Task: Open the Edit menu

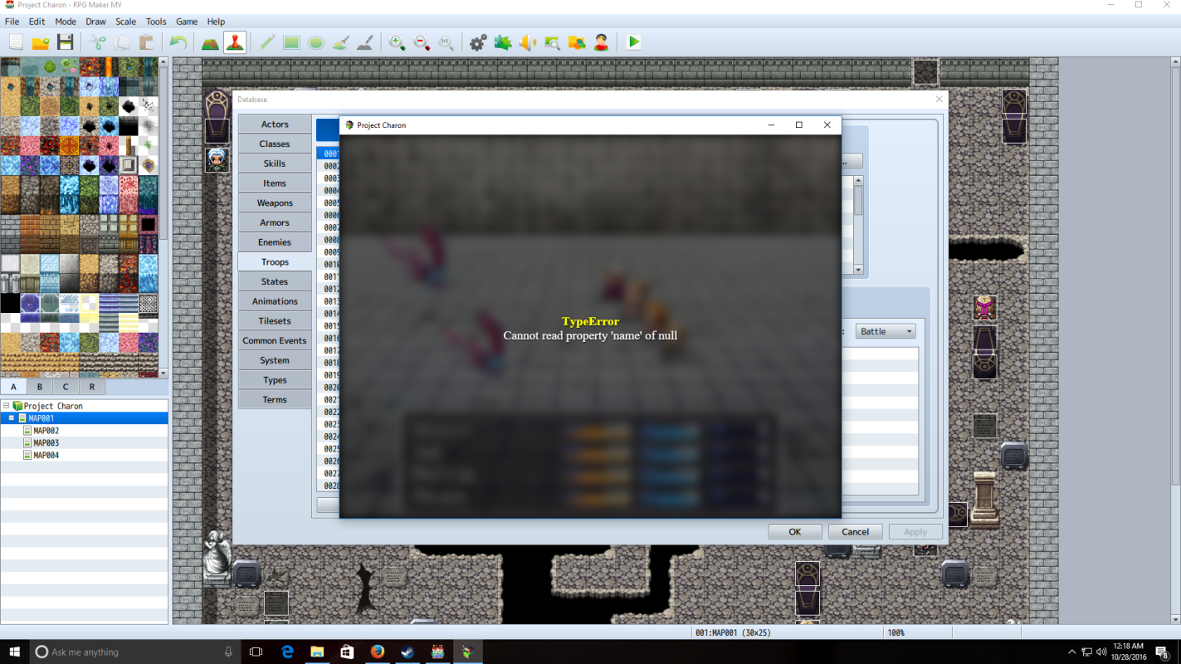Action: click(37, 22)
